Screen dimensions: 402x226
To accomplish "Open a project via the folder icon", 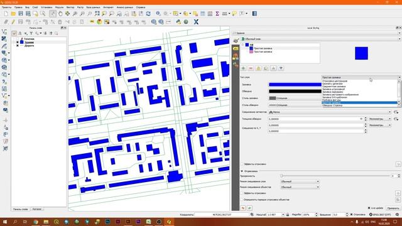I will click(13, 14).
